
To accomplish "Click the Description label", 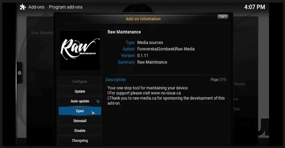I will (x=116, y=80).
